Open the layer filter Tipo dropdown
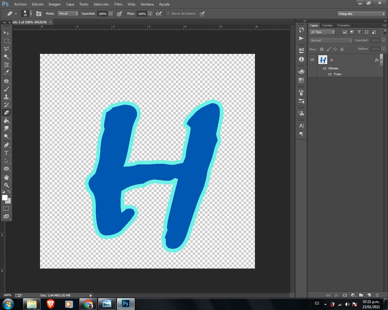 tap(322, 32)
